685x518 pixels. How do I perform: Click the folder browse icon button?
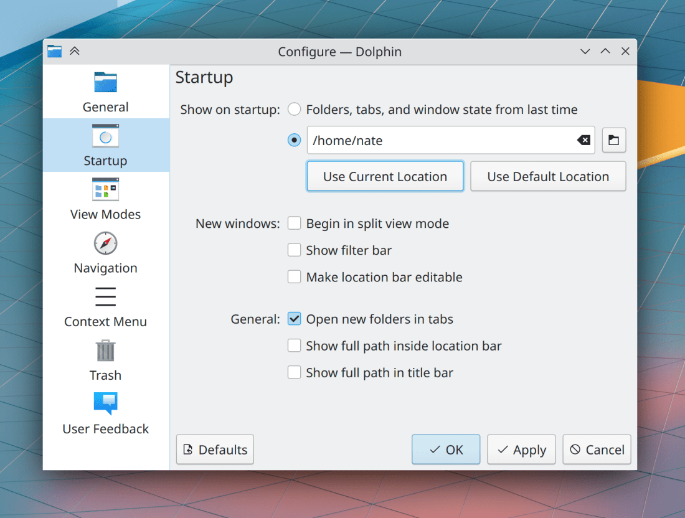coord(613,140)
